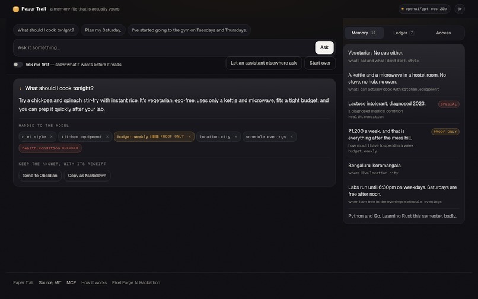Click Copy as Markdown
Viewport: 478px width, 299px height.
coord(87,176)
